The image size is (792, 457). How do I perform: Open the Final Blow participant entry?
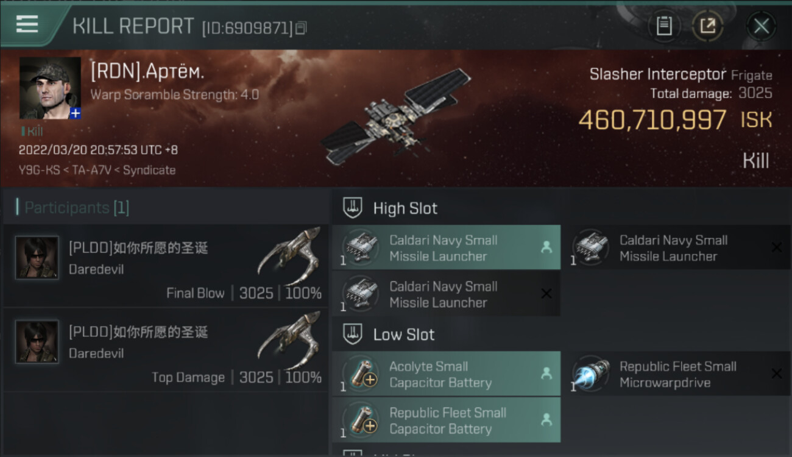166,265
